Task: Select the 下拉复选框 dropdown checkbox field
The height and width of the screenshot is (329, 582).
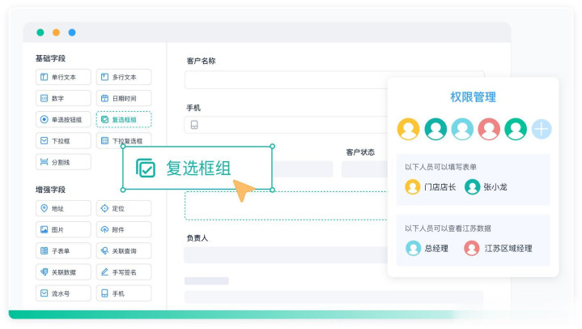Action: tap(123, 140)
